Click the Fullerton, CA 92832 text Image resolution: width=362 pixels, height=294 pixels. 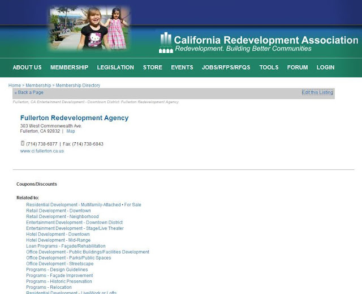[x=40, y=131]
